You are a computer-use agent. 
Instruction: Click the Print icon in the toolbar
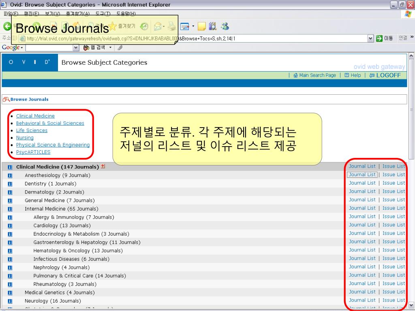(172, 26)
